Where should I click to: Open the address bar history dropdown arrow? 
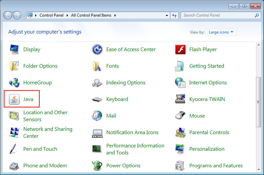[167, 15]
